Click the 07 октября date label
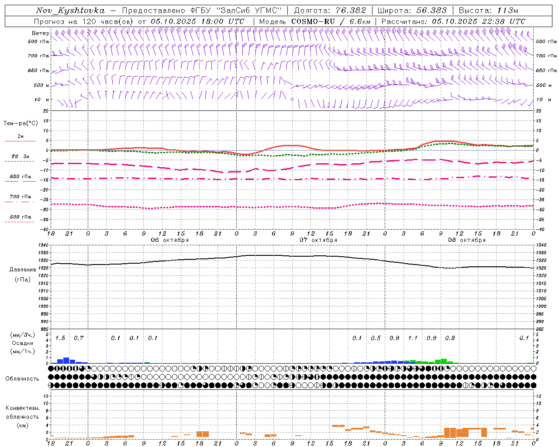This screenshot has height=447, width=559. click(318, 240)
